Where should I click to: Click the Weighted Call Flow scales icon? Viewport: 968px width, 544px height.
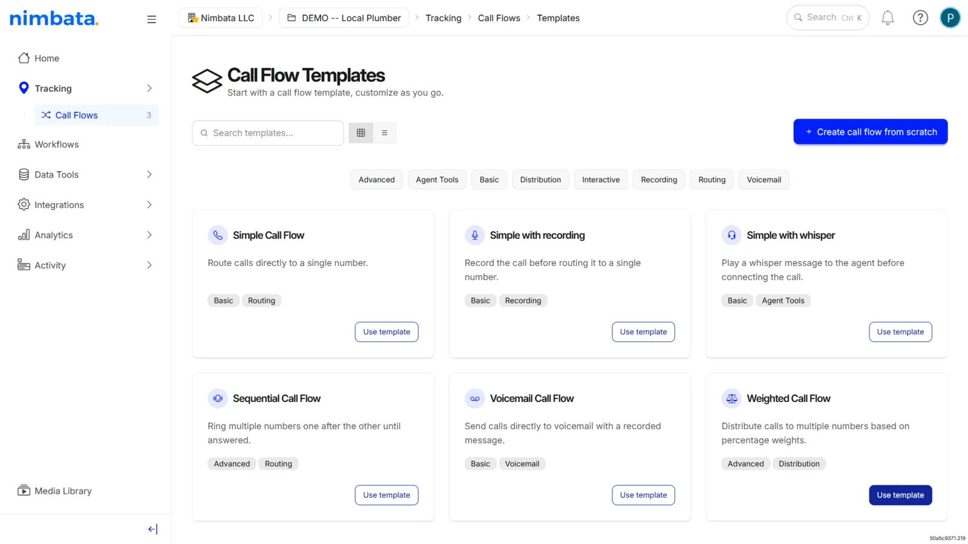click(731, 398)
